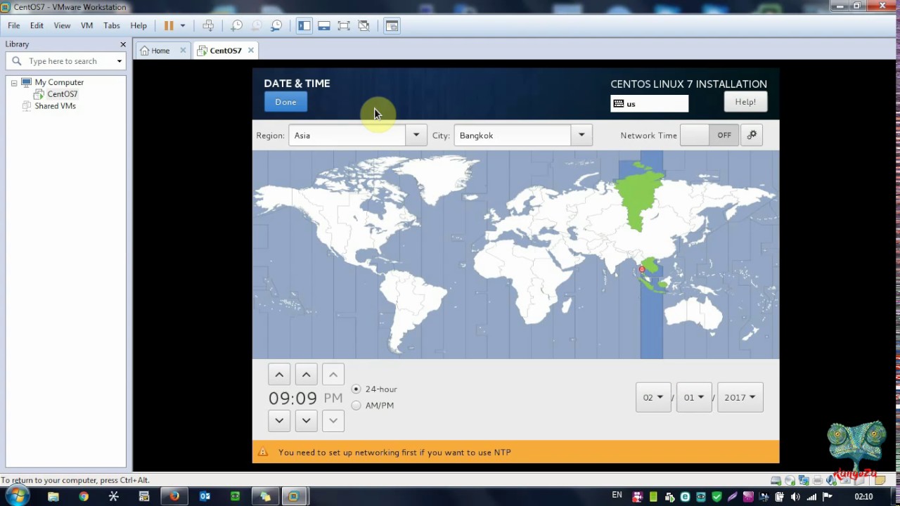The image size is (900, 506).
Task: Open File Explorer folder taskbar icon
Action: [x=53, y=496]
